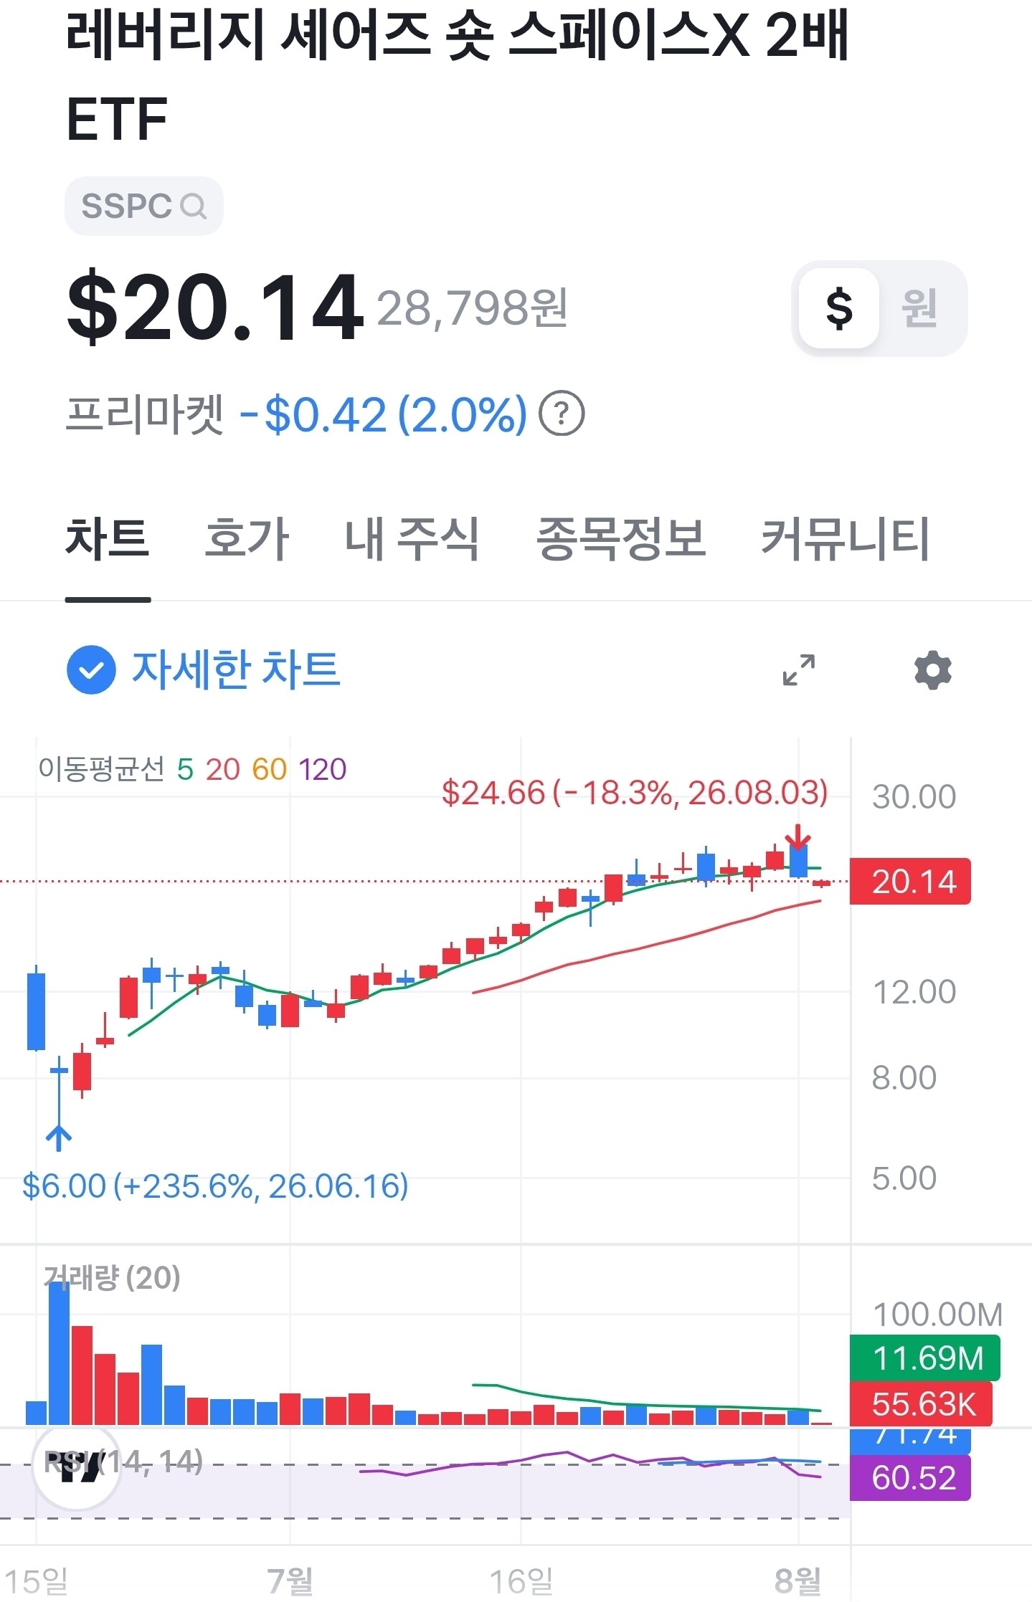The width and height of the screenshot is (1032, 1602).
Task: Toggle the 자세한 차트 checkbox
Action: pos(91,669)
